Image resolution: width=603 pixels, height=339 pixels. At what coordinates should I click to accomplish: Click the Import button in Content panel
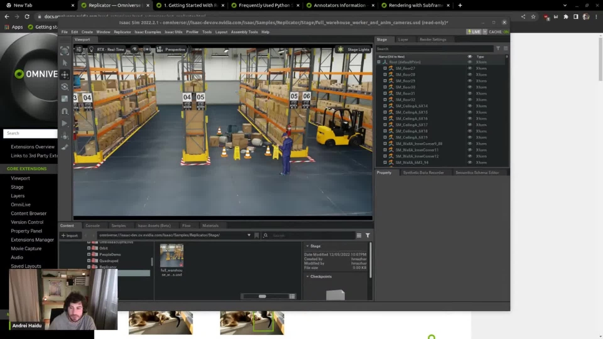click(69, 236)
